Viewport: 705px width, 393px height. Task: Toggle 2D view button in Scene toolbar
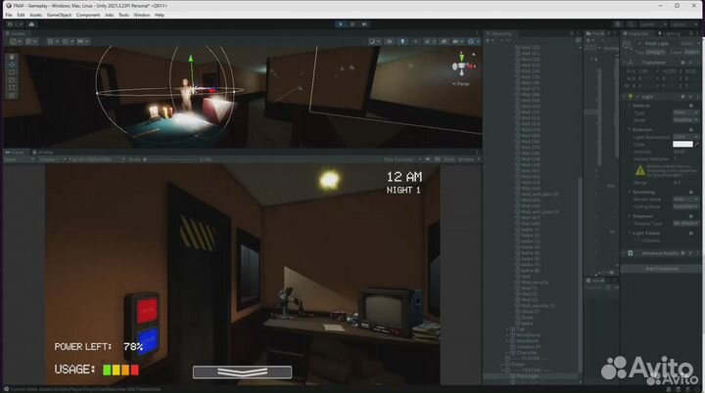coord(390,41)
